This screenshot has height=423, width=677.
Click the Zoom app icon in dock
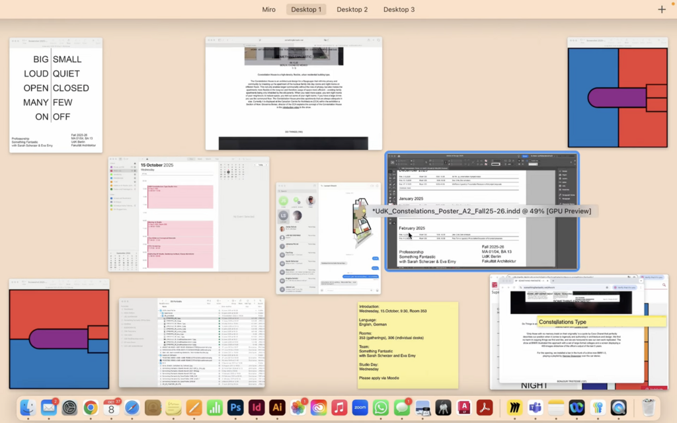pyautogui.click(x=360, y=408)
